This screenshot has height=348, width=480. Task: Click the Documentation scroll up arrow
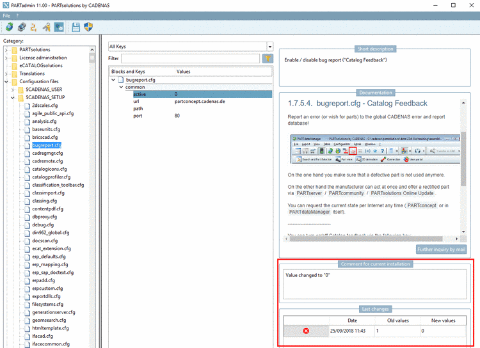463,102
